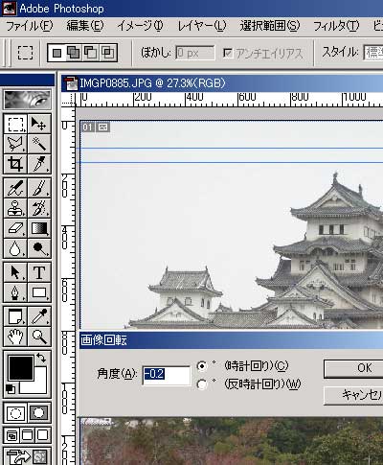Open the イメージ menu
This screenshot has width=383, height=465.
(x=140, y=26)
